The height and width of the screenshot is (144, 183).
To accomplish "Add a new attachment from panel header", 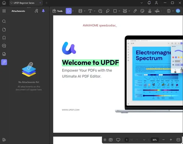I will pos(36,11).
